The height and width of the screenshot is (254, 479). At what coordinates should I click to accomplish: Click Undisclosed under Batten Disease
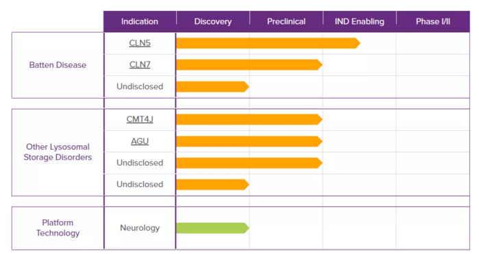(140, 86)
